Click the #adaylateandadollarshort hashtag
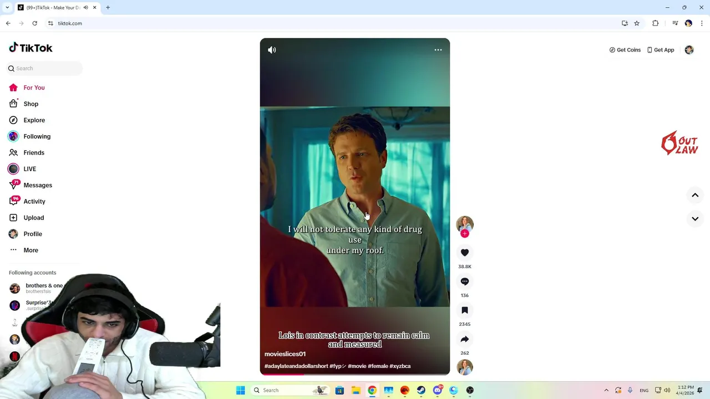This screenshot has width=710, height=399. pos(296,366)
